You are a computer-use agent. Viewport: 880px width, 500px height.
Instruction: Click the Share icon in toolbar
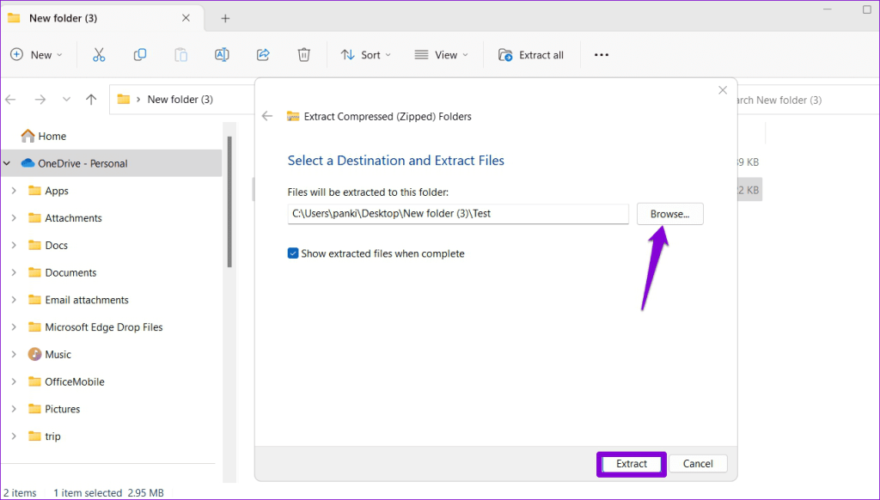[x=263, y=54]
